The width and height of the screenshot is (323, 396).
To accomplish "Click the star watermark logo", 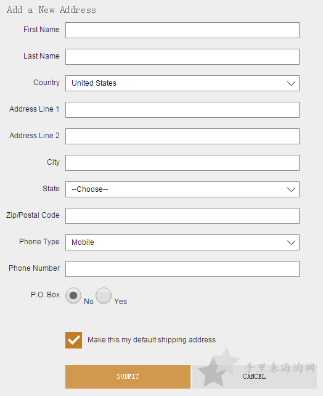I will pos(218,368).
